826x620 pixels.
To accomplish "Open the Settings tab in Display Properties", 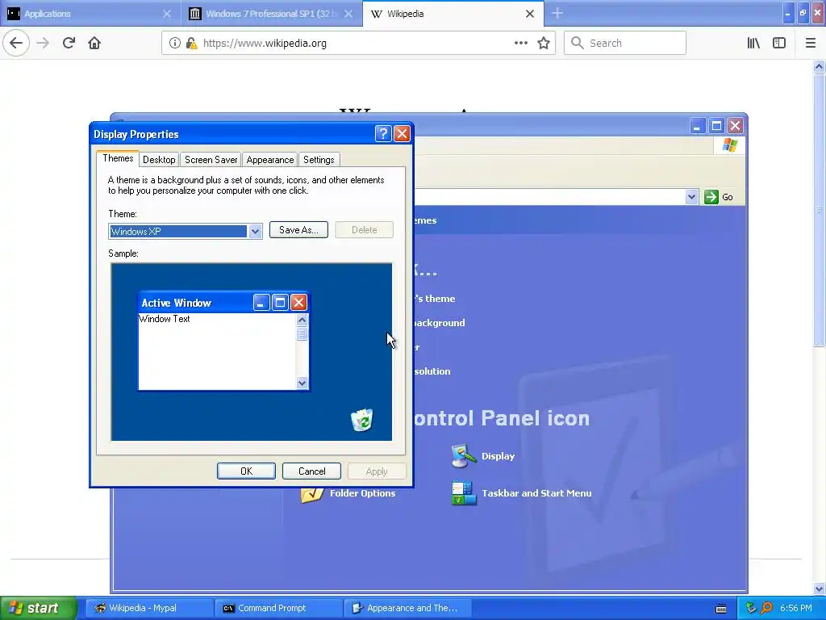I will pyautogui.click(x=319, y=160).
